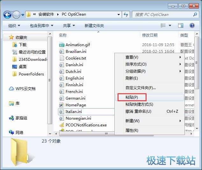This screenshot has width=202, height=170.
Task: Choose 撤消 重命名(U) menu item
Action: [x=149, y=111]
